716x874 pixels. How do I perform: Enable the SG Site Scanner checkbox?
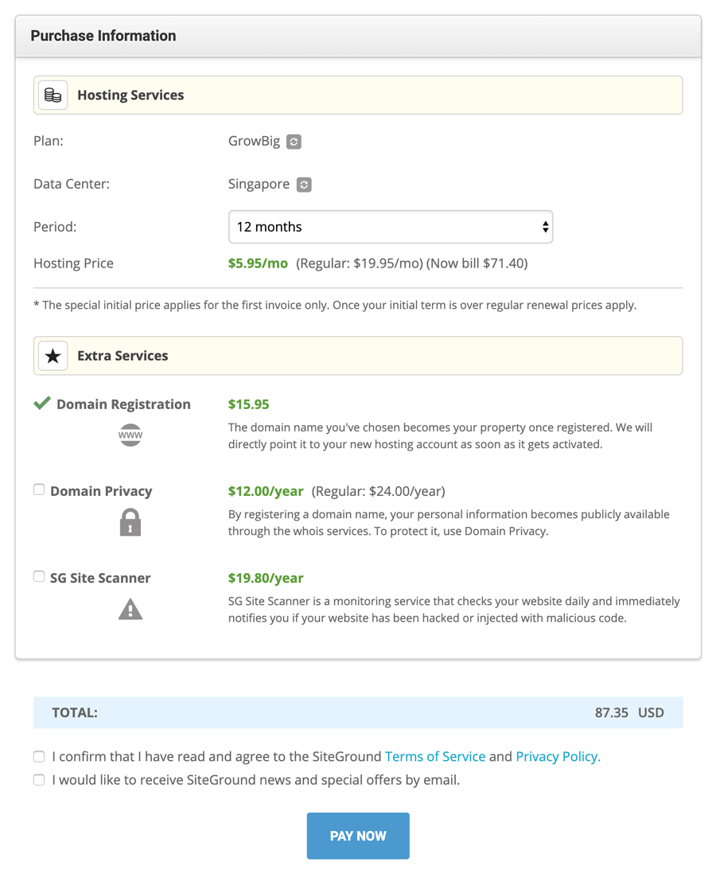point(39,576)
